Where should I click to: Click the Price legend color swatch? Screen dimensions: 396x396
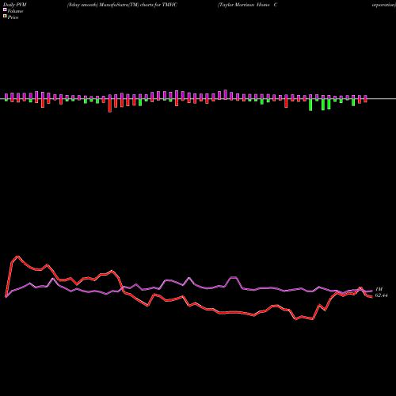tap(5, 16)
